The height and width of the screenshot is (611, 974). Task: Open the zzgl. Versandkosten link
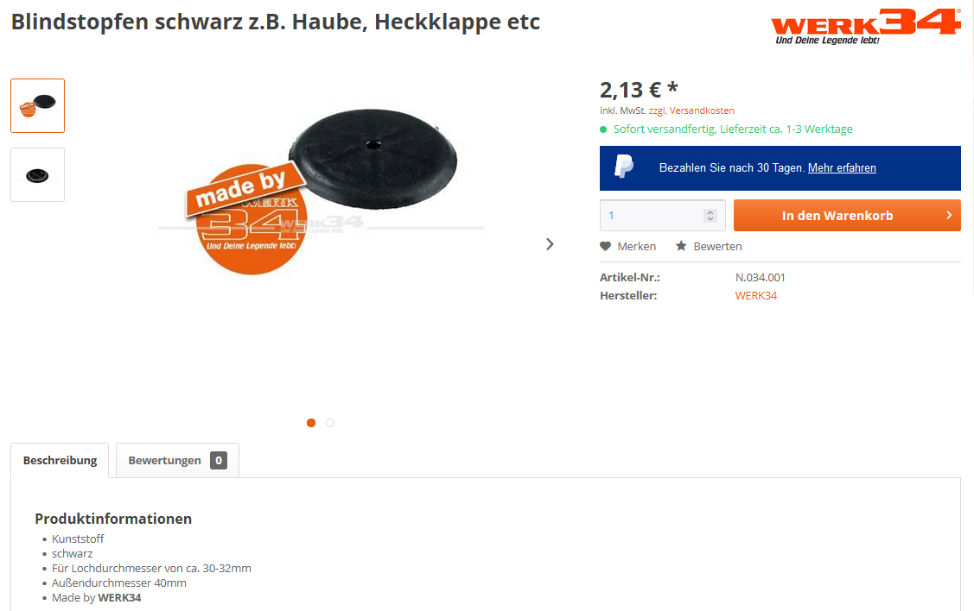[691, 110]
